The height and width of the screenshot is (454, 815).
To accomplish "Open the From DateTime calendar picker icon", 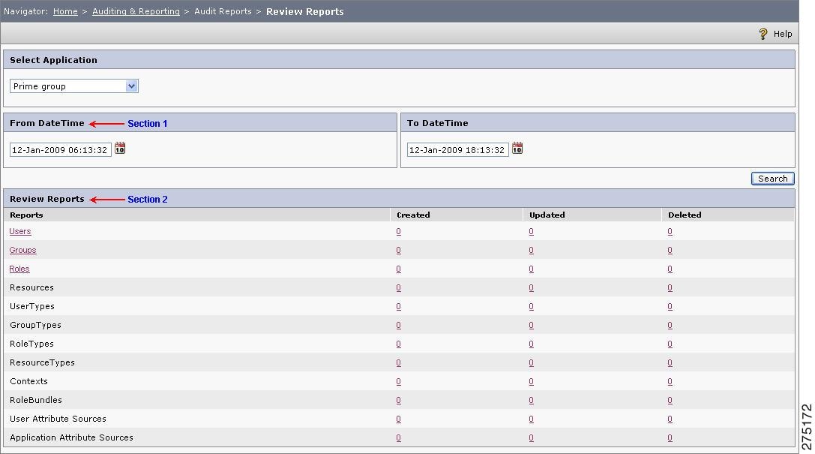I will tap(120, 149).
